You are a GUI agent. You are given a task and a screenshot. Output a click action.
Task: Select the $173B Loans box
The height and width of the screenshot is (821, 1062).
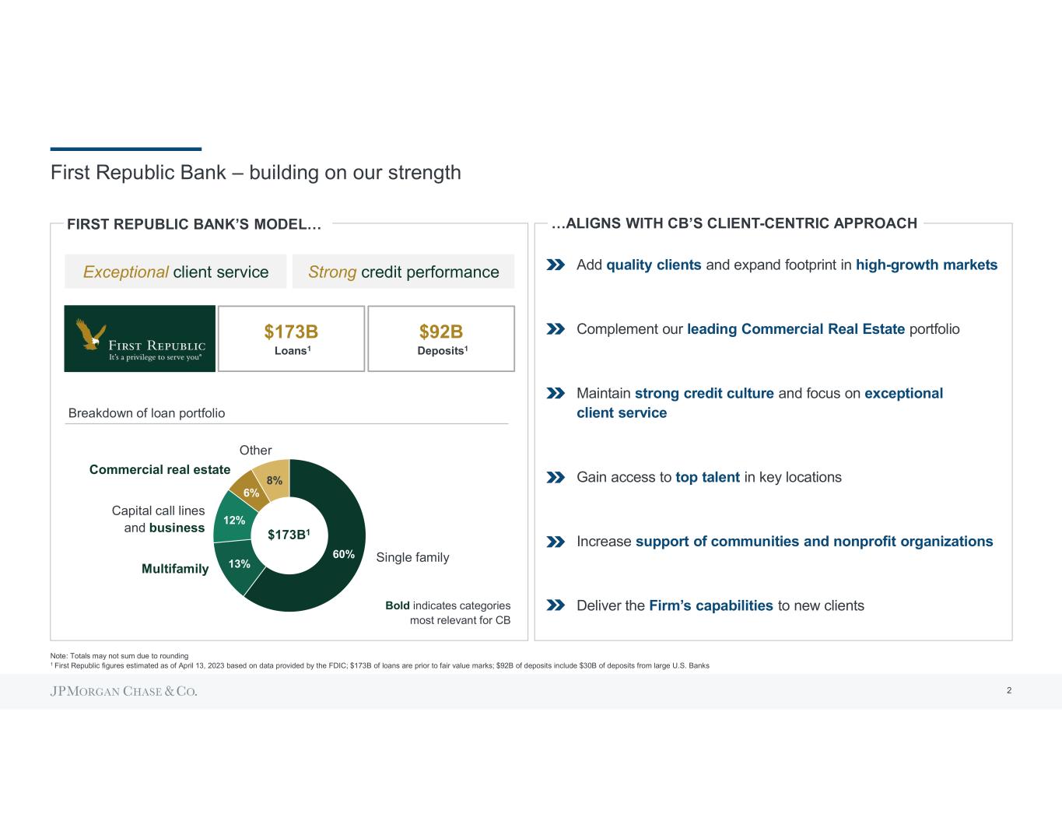click(291, 339)
